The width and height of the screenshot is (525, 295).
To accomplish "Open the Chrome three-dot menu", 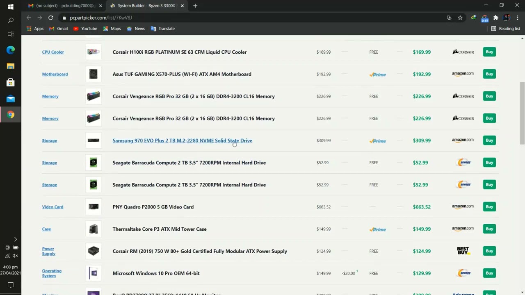I will [518, 18].
